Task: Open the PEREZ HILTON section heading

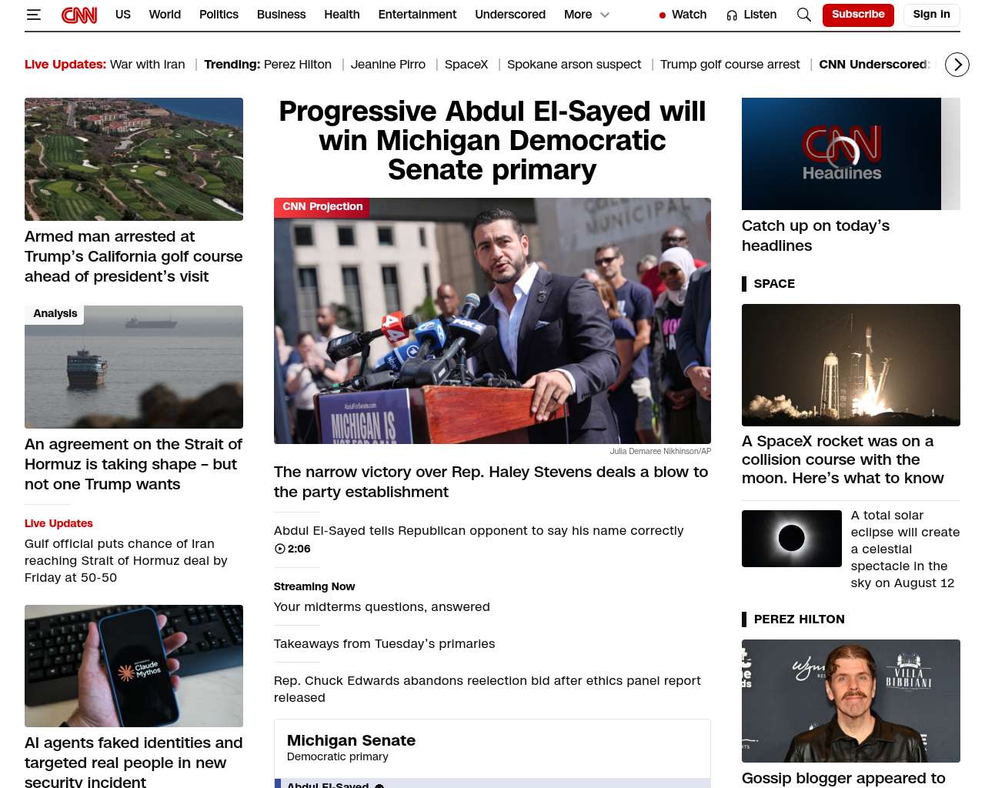Action: [x=800, y=619]
